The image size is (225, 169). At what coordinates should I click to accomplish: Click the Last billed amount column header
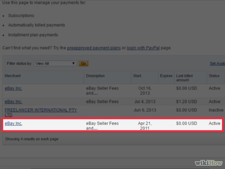[185, 78]
